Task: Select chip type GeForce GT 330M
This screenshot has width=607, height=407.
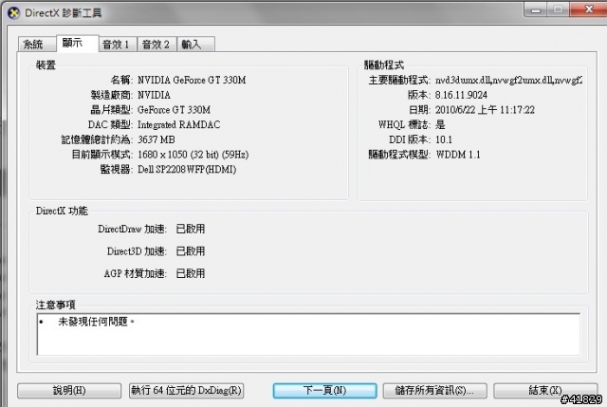Action: (174, 110)
